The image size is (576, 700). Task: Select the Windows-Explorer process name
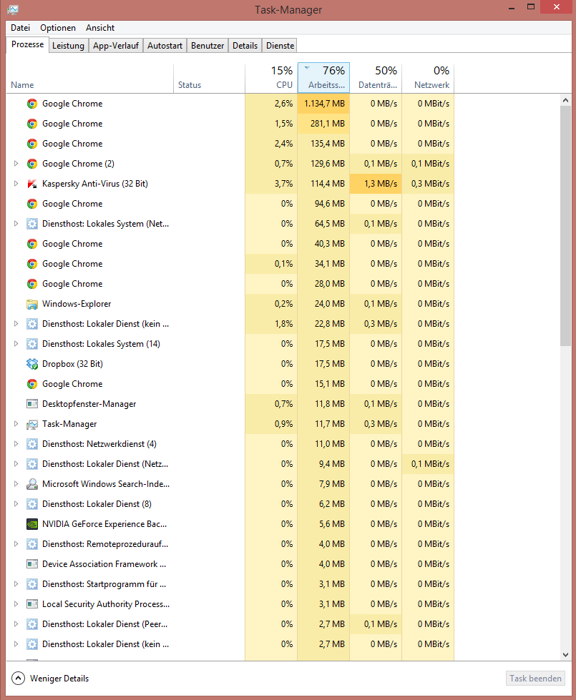point(77,304)
